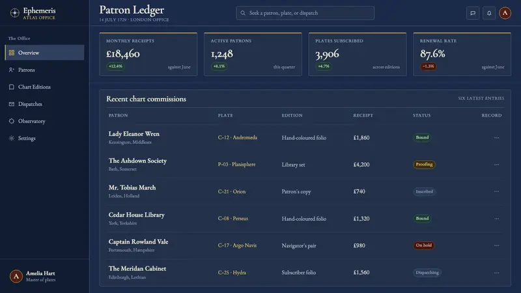
Task: Select patron name Cedar House Library
Action: coord(137,215)
